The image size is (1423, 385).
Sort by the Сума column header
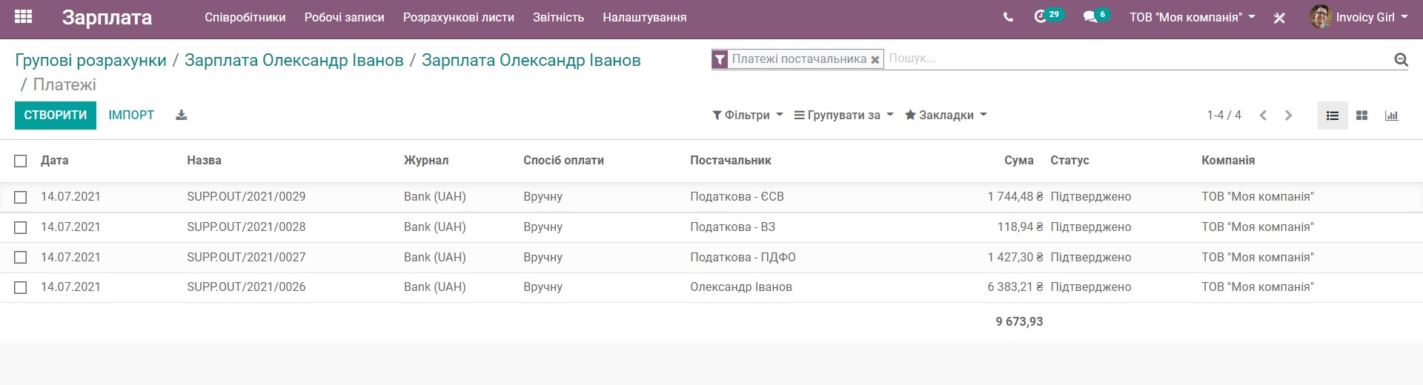(x=1018, y=160)
